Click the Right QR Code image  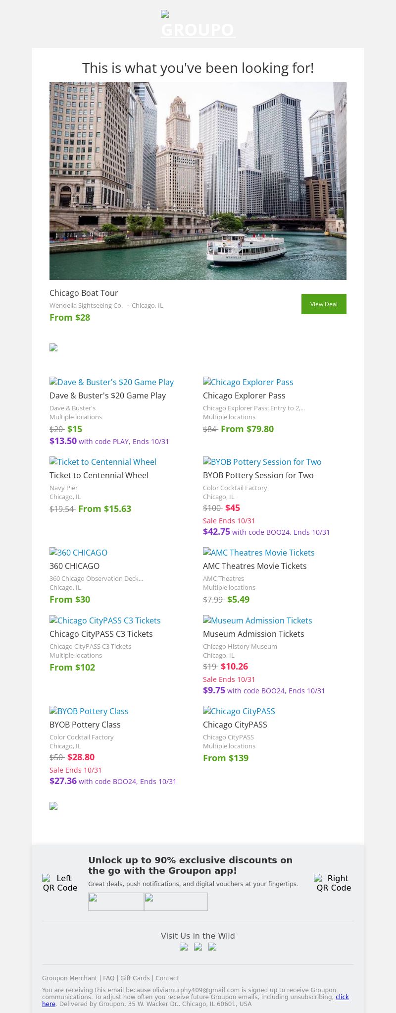333,883
